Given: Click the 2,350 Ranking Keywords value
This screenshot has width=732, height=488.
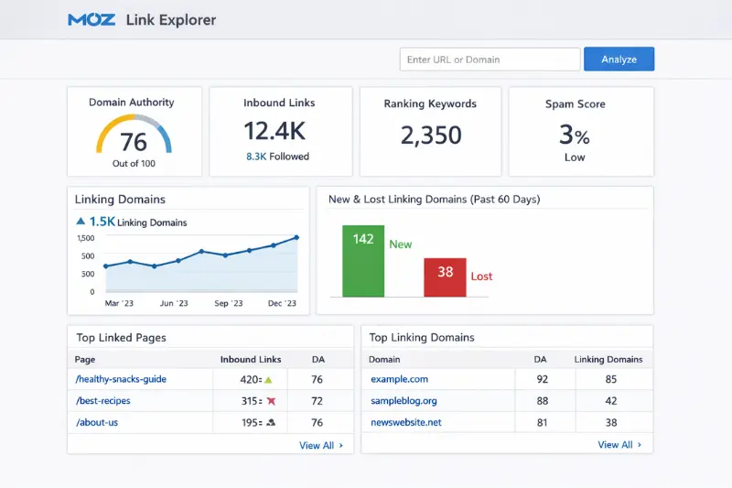Looking at the screenshot, I should click(431, 135).
